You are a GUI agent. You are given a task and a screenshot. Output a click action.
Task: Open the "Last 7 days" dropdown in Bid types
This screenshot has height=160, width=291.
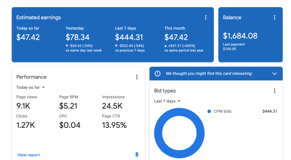pyautogui.click(x=167, y=101)
